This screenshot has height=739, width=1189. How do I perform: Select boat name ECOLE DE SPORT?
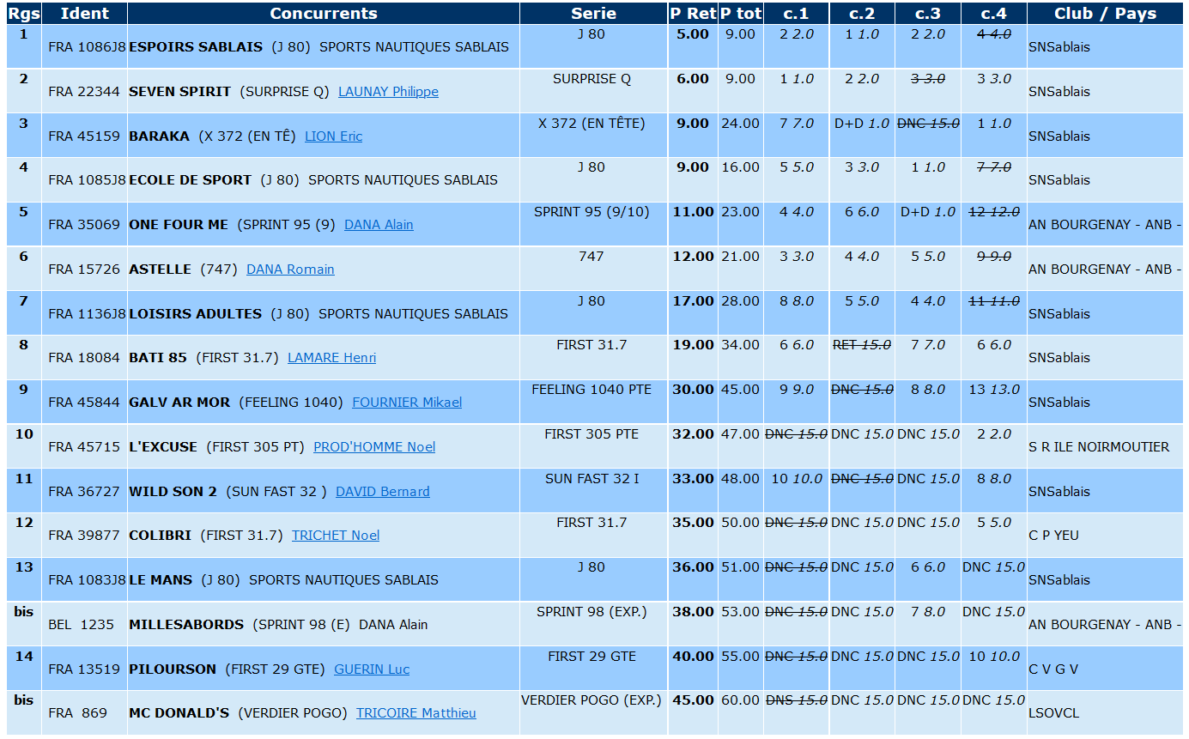191,180
